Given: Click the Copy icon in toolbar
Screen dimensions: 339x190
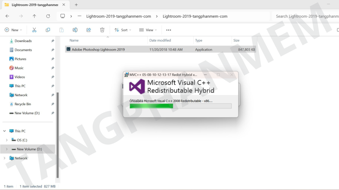Looking at the screenshot, I should click(48, 30).
